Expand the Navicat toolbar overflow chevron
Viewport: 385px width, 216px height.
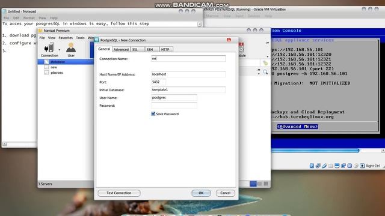(267, 43)
